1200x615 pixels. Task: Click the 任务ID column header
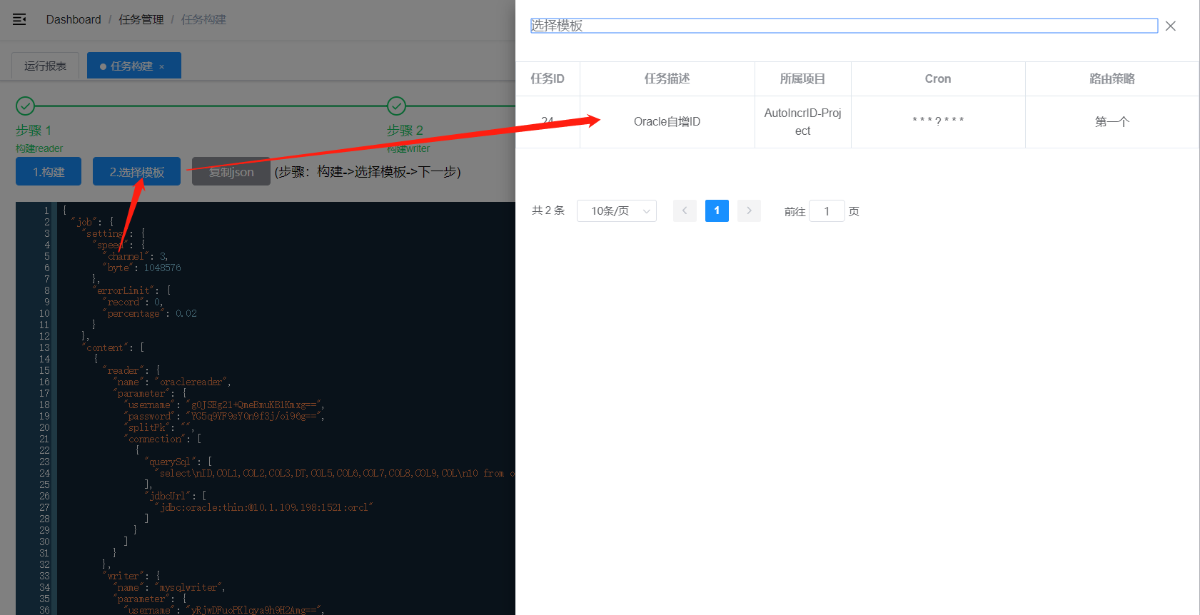point(548,78)
